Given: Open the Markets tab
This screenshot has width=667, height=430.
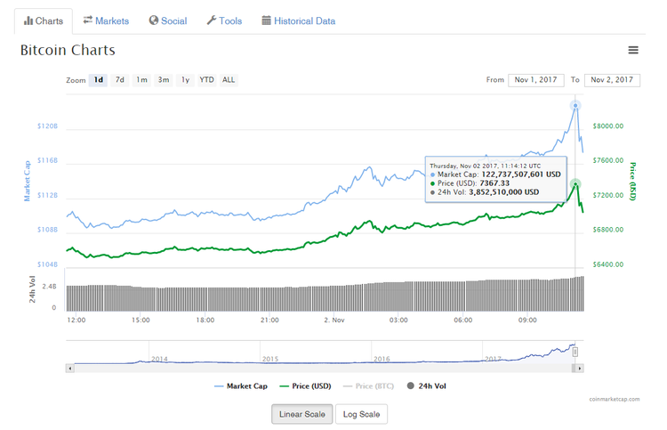Looking at the screenshot, I should pos(106,20).
